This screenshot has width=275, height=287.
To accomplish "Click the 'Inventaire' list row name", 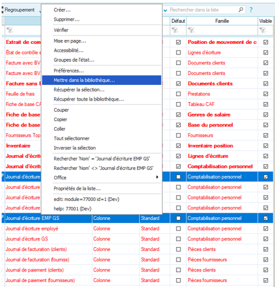I will [18, 145].
